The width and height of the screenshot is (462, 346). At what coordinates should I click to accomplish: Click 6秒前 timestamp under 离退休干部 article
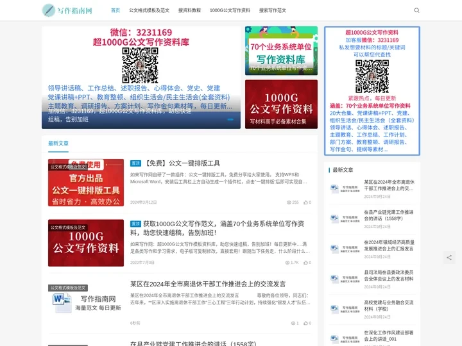tap(135, 323)
